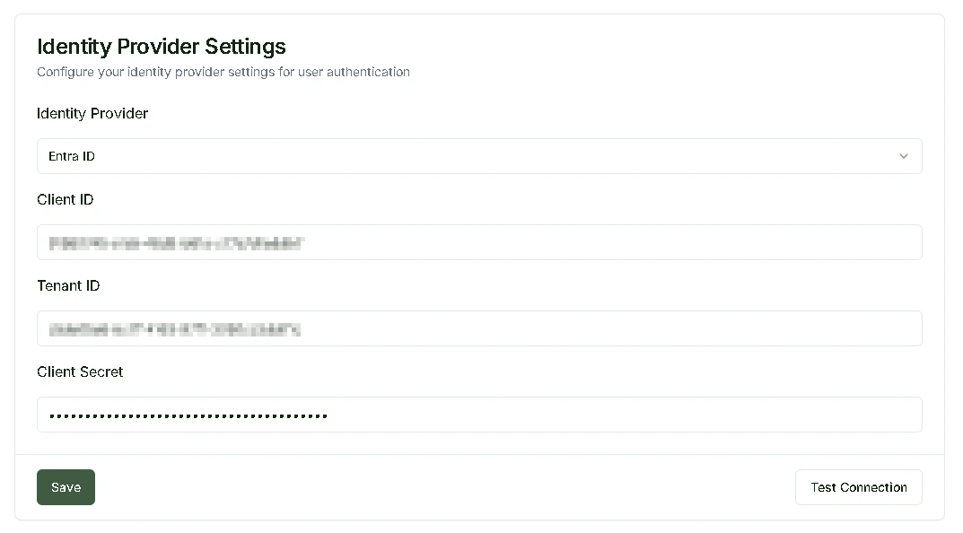Screen dimensions: 963x533
Task: Click the Tenant ID field label
Action: (x=68, y=285)
